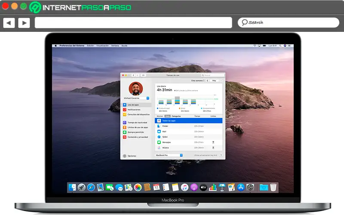Click show-all grid button in window toolbar

pos(143,75)
